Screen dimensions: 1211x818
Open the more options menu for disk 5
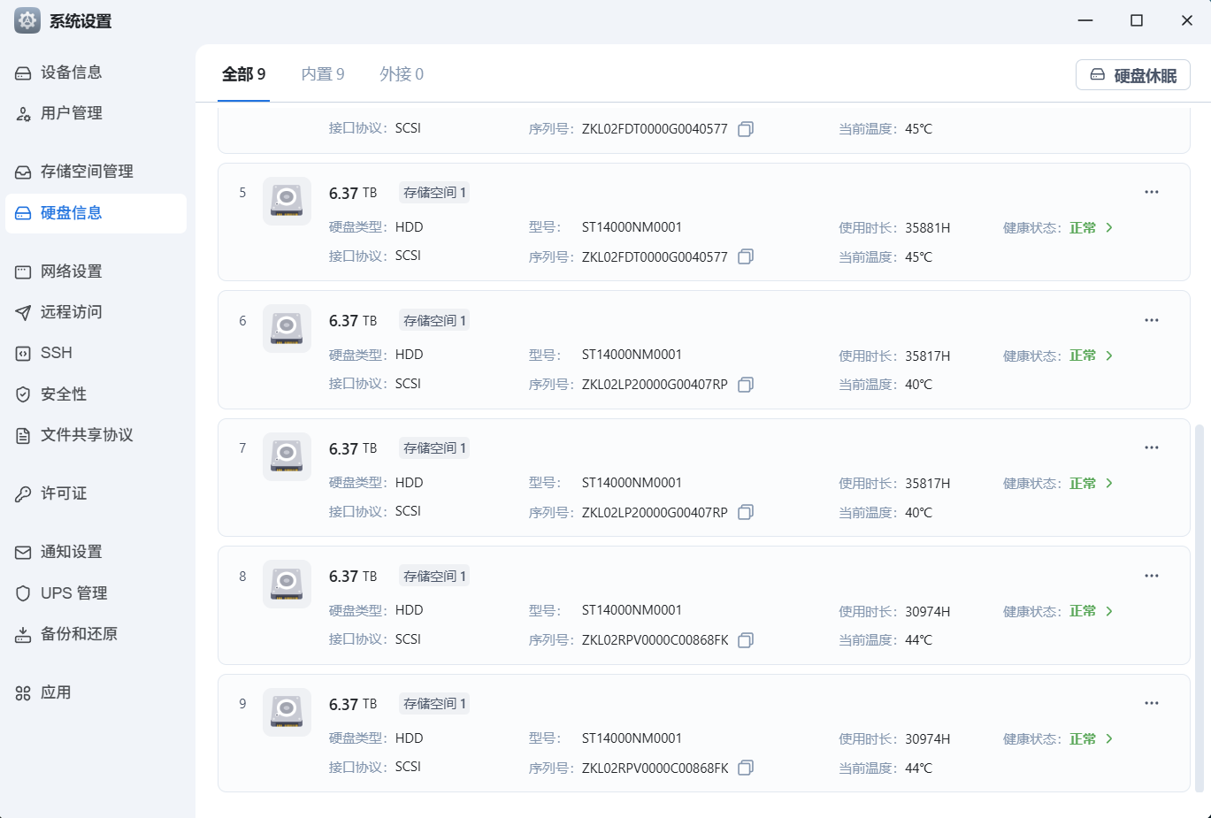click(1151, 192)
